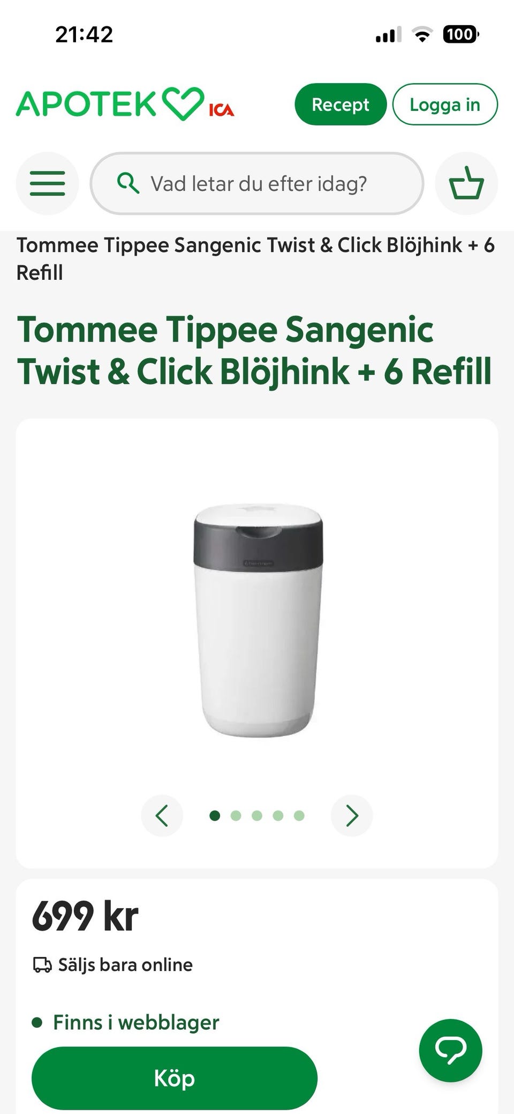Show next product image with right arrow
514x1114 pixels.
point(352,815)
